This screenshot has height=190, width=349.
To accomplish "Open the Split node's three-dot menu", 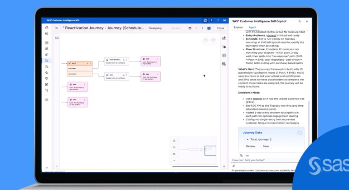I will [x=90, y=63].
